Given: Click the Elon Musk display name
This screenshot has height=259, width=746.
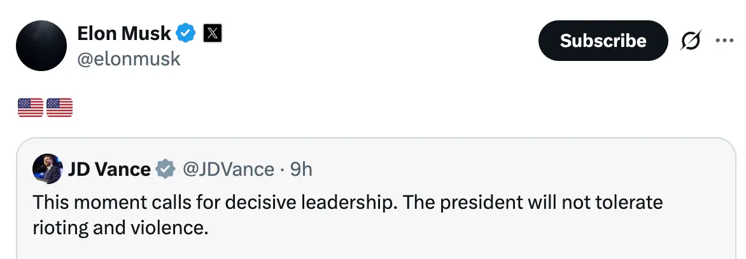Looking at the screenshot, I should pos(124,33).
